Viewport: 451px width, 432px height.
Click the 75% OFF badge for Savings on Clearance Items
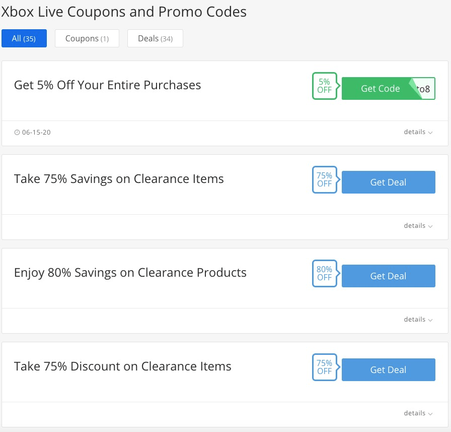click(x=325, y=180)
